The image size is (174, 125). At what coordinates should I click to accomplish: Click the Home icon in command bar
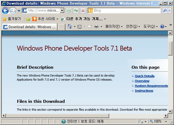70,27
